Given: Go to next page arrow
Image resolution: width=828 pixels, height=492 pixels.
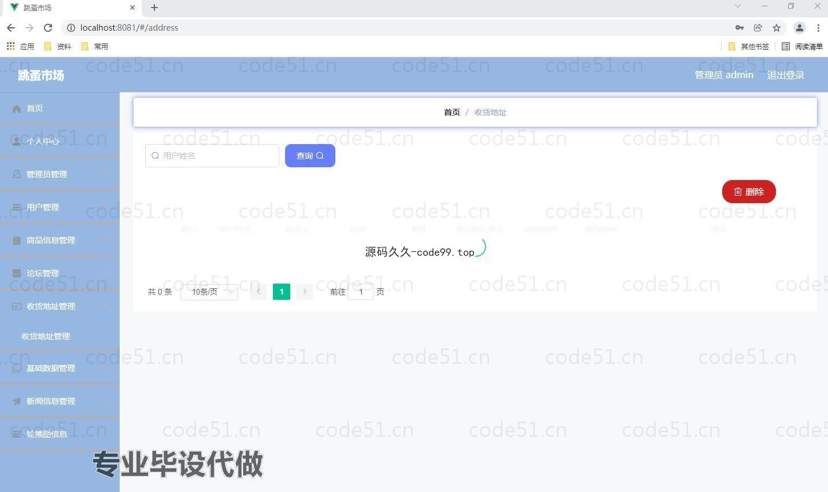Looking at the screenshot, I should coord(305,292).
